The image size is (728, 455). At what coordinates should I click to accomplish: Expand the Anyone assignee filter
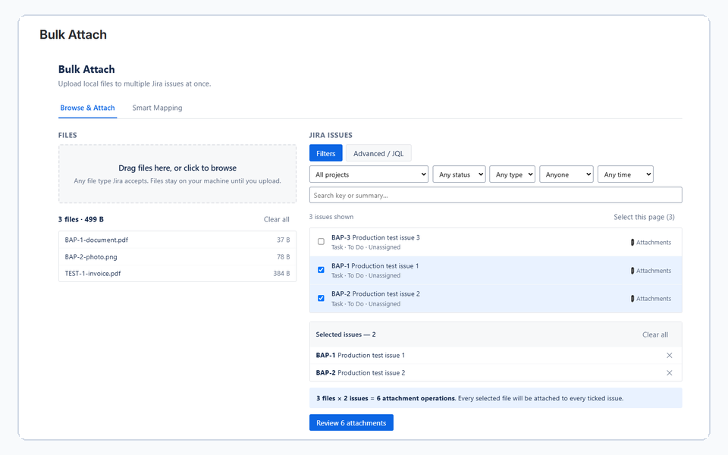[x=566, y=174]
